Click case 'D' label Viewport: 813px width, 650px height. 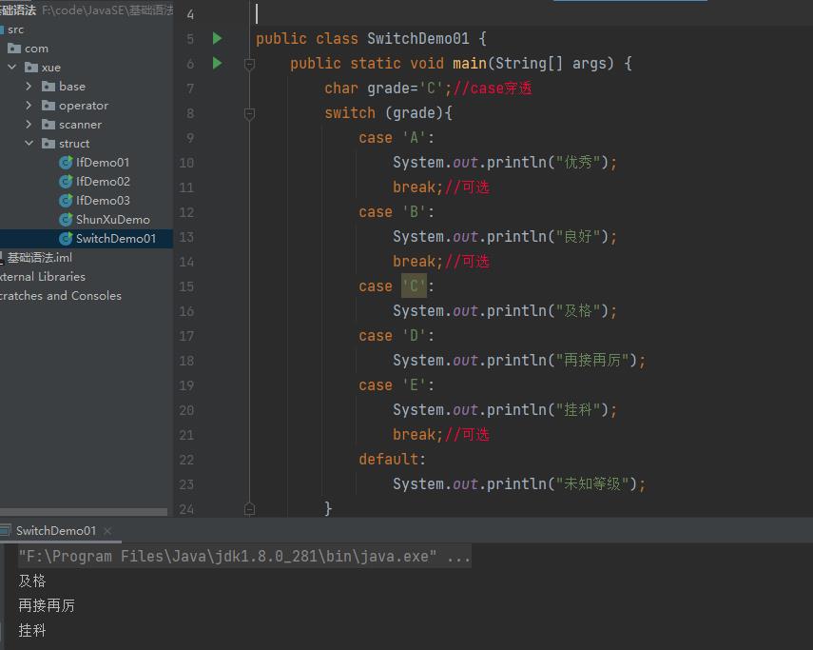click(397, 336)
